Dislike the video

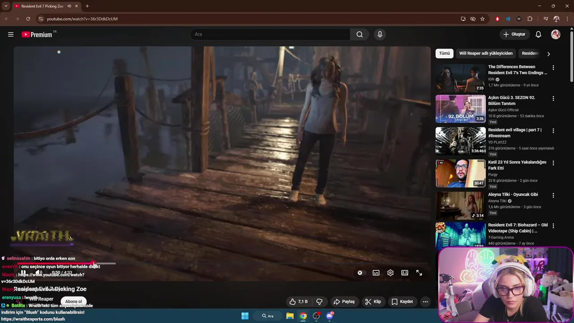320,301
